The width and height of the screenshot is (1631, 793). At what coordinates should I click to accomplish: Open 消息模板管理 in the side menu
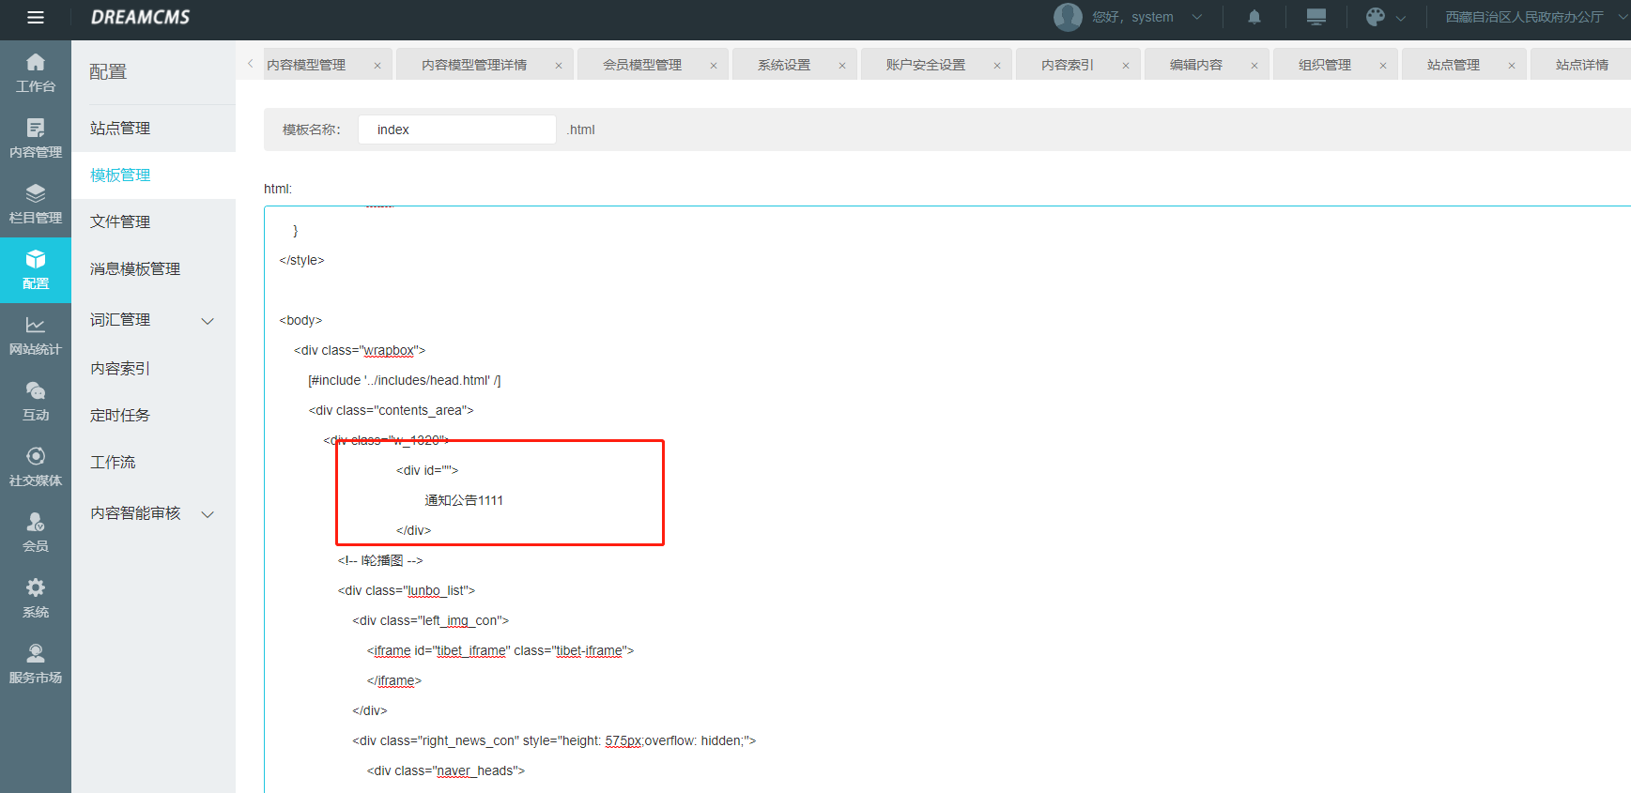click(x=153, y=269)
